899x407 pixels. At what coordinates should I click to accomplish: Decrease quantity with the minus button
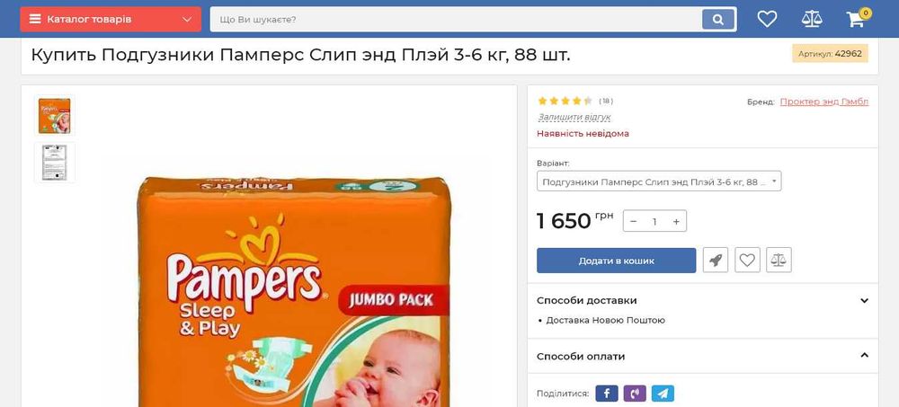tap(634, 222)
